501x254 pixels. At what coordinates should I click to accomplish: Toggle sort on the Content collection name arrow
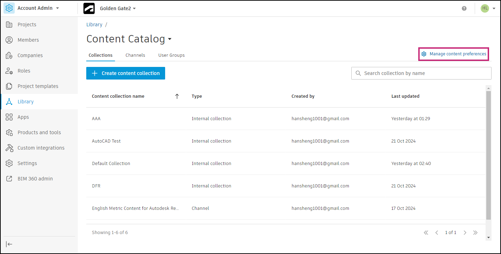pos(177,96)
